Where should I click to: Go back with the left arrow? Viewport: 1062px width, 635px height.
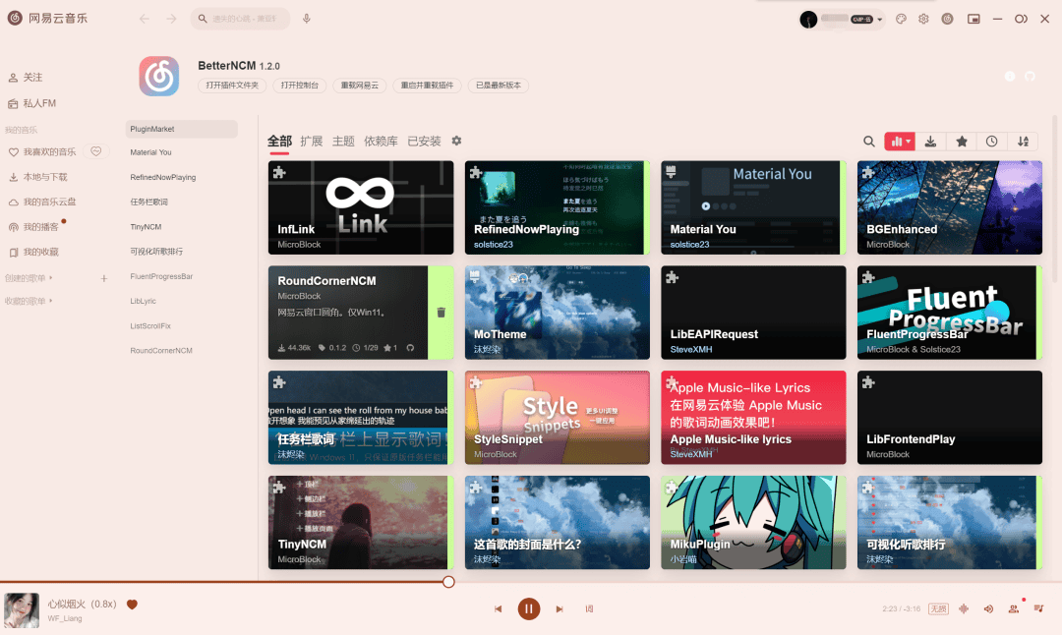145,19
